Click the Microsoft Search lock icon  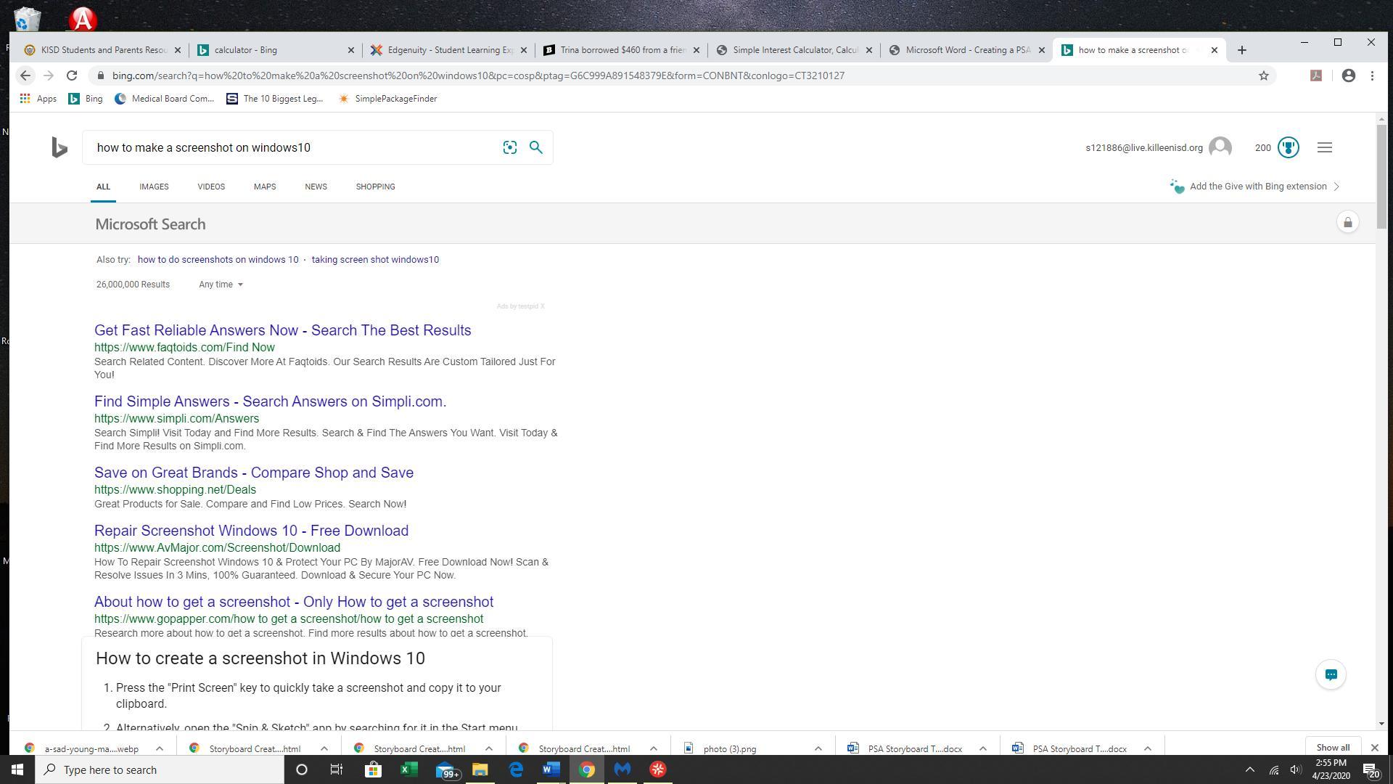(1347, 223)
